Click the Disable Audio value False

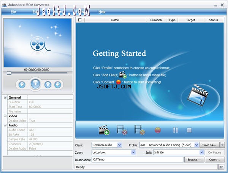[50, 148]
